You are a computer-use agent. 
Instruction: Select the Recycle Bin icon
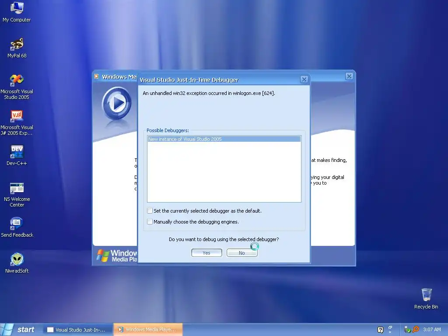[x=426, y=298]
